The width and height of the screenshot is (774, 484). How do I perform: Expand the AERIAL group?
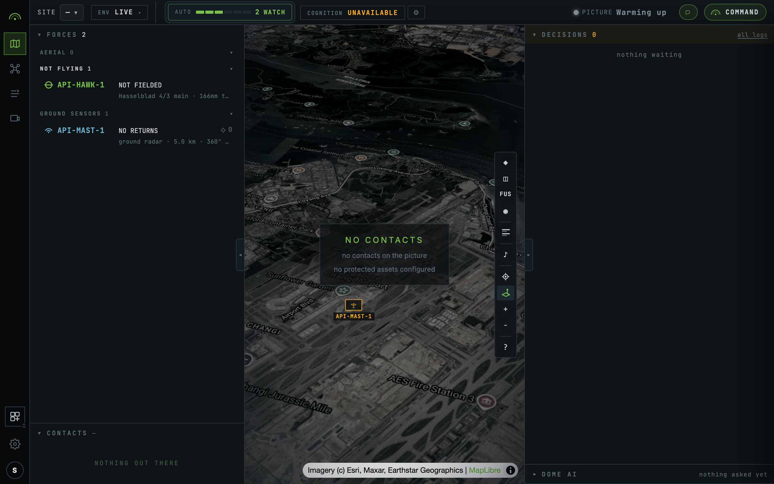232,53
